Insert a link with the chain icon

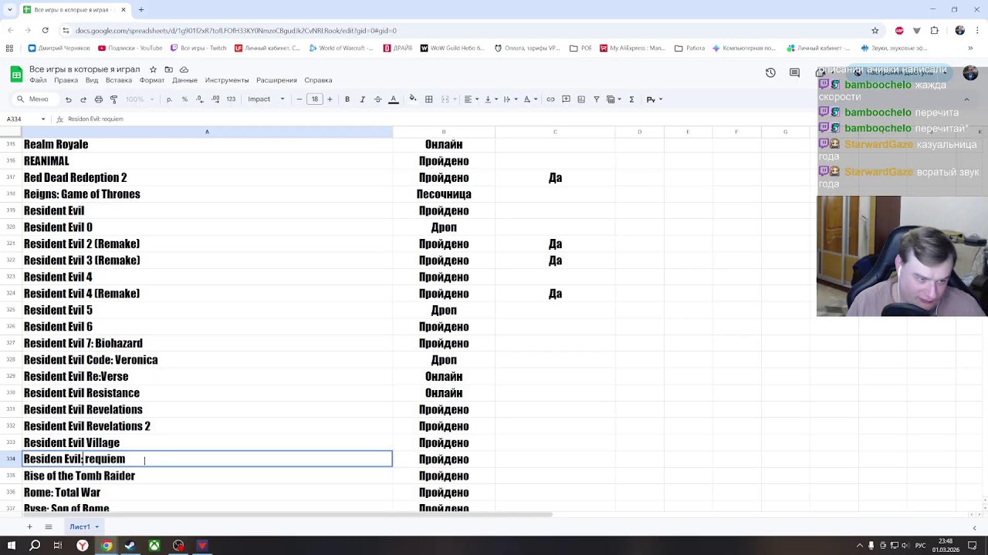[550, 99]
